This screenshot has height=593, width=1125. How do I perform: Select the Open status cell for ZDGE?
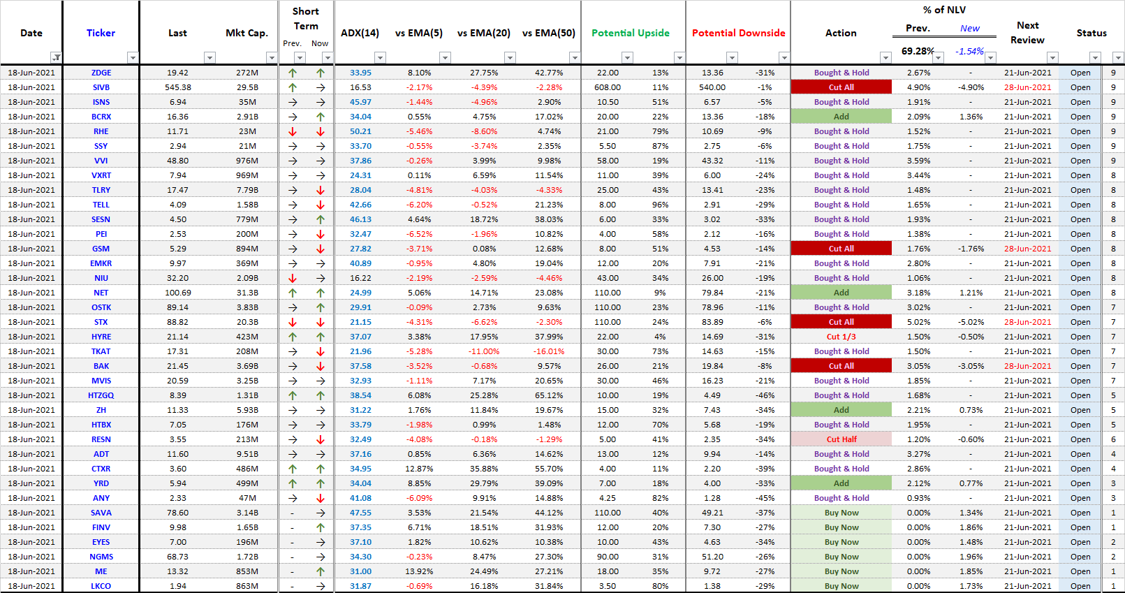pyautogui.click(x=1080, y=73)
